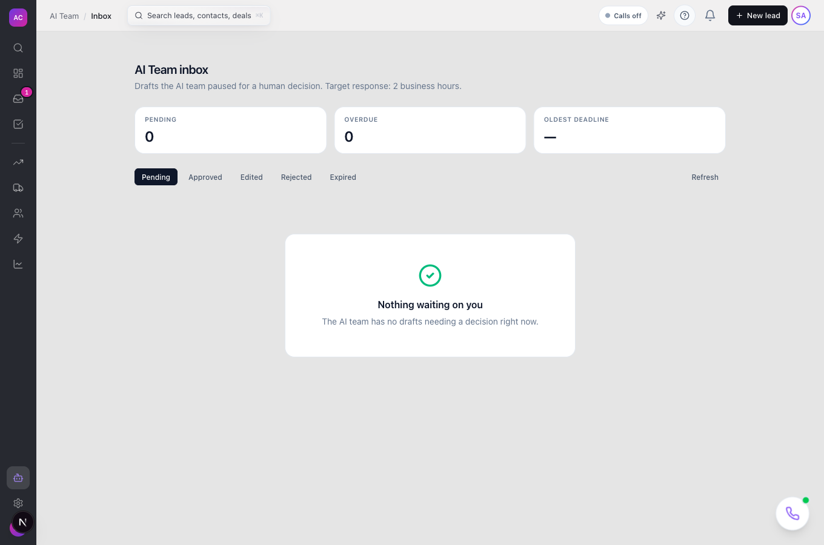Viewport: 824px width, 545px height.
Task: Open the tasks checkbox icon in sidebar
Action: [x=18, y=124]
